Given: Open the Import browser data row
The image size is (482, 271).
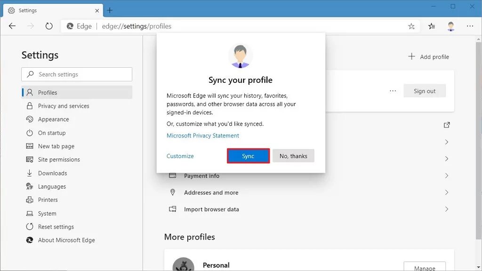Looking at the screenshot, I should (309, 209).
